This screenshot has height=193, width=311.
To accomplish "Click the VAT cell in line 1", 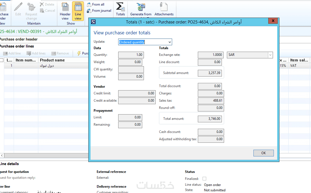I will (293, 66).
